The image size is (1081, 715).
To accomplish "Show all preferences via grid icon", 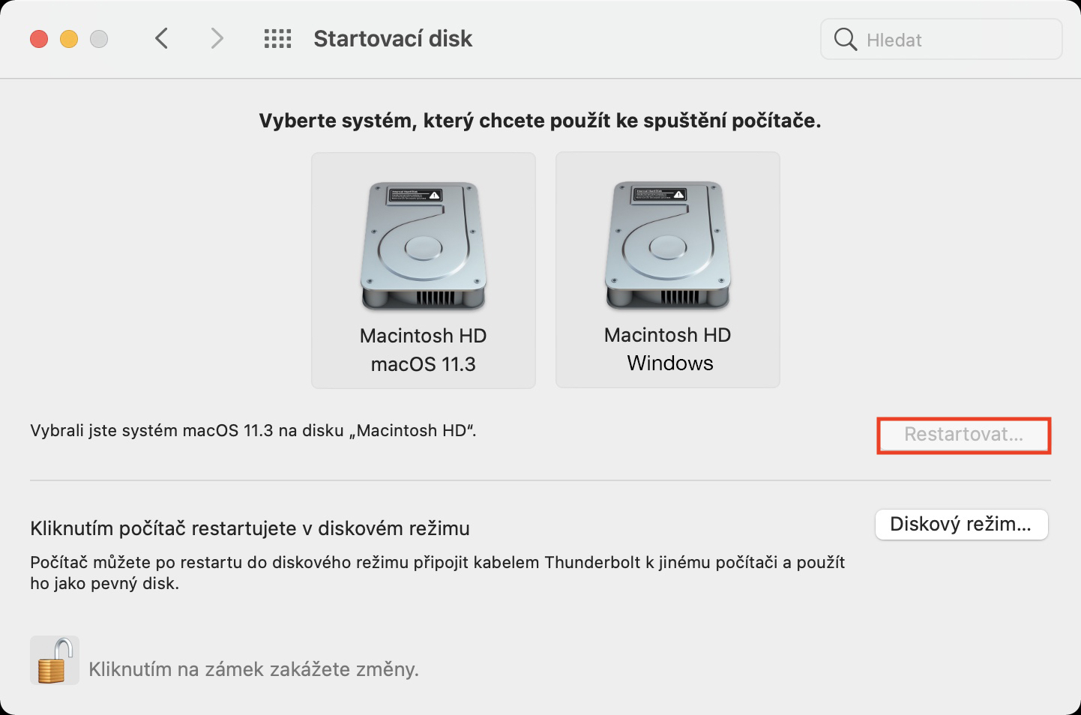I will 277,39.
